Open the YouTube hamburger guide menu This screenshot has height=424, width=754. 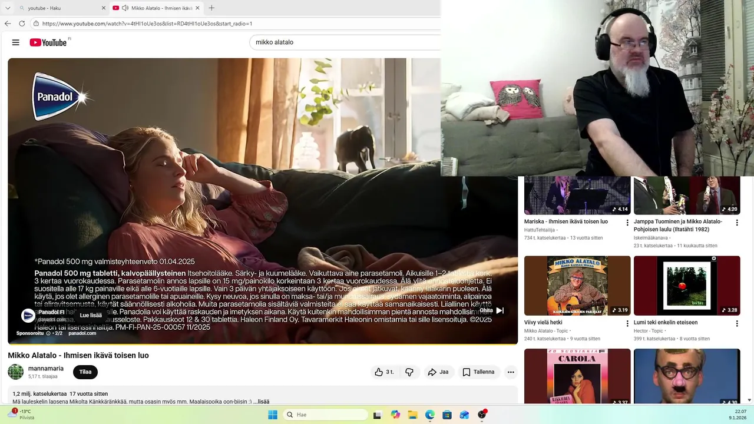click(x=16, y=42)
